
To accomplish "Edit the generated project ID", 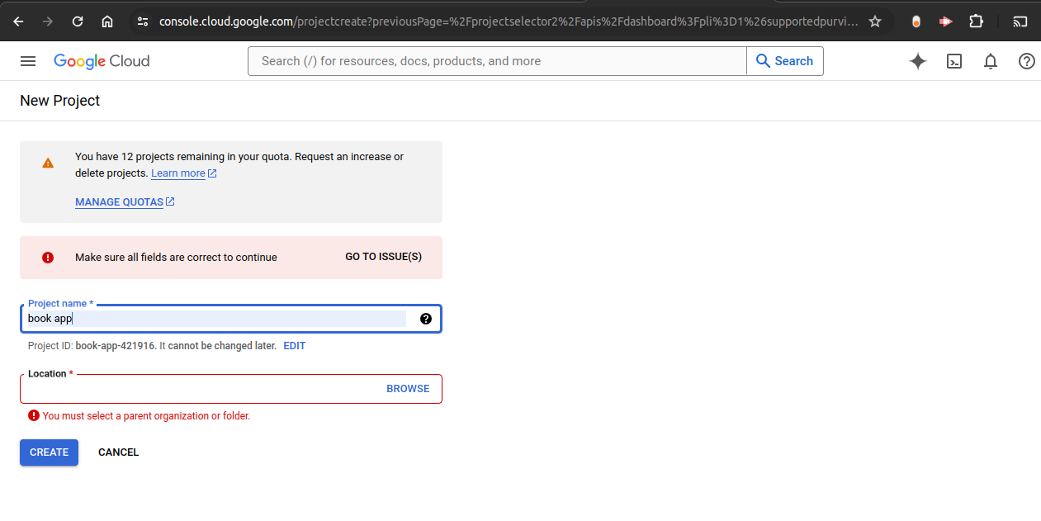I will 294,345.
